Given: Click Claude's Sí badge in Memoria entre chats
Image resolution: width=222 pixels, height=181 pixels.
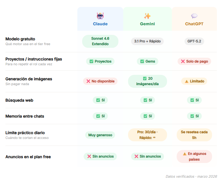Looking at the screenshot, I should 100,116.
